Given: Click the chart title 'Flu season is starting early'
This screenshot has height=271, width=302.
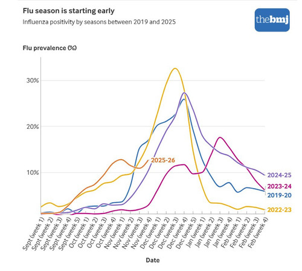Looking at the screenshot, I should click(69, 11).
